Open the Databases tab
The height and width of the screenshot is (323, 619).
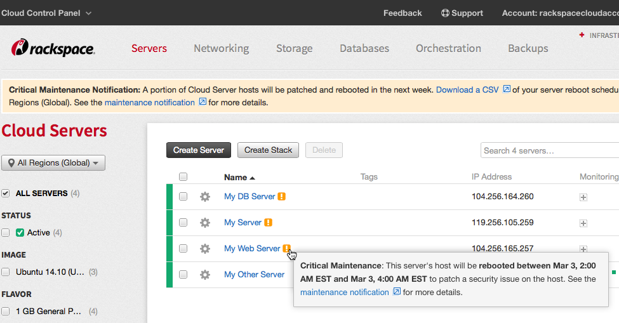click(364, 48)
